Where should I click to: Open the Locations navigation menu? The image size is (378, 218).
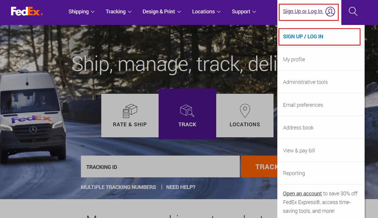coord(206,12)
